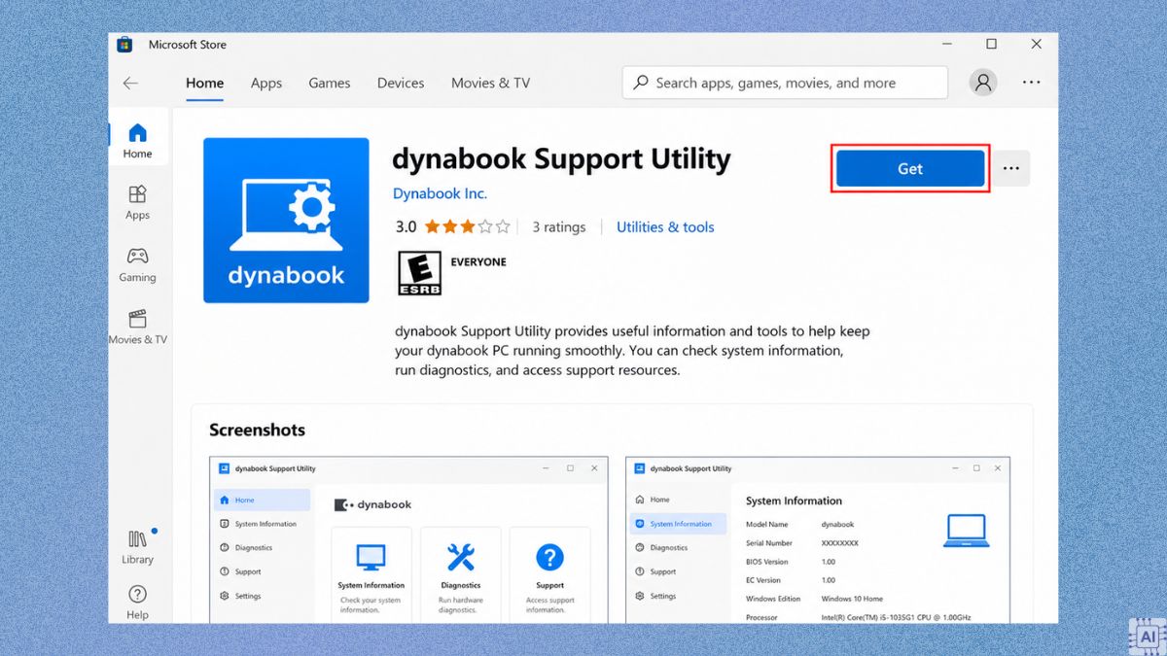Open the three-dot menu beside the profile icon
This screenshot has height=656, width=1167.
click(1031, 83)
